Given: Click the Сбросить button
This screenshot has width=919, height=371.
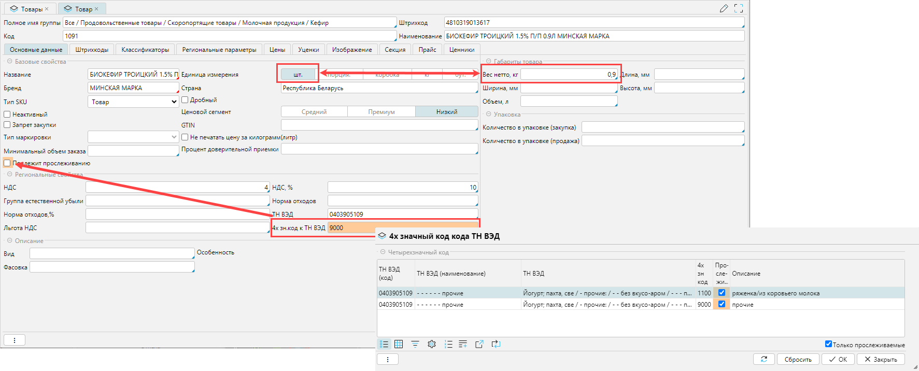Looking at the screenshot, I should (x=798, y=359).
